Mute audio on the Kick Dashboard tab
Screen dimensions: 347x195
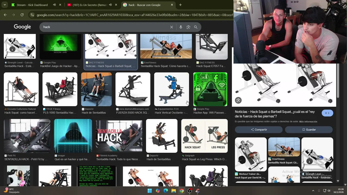tap(54, 5)
